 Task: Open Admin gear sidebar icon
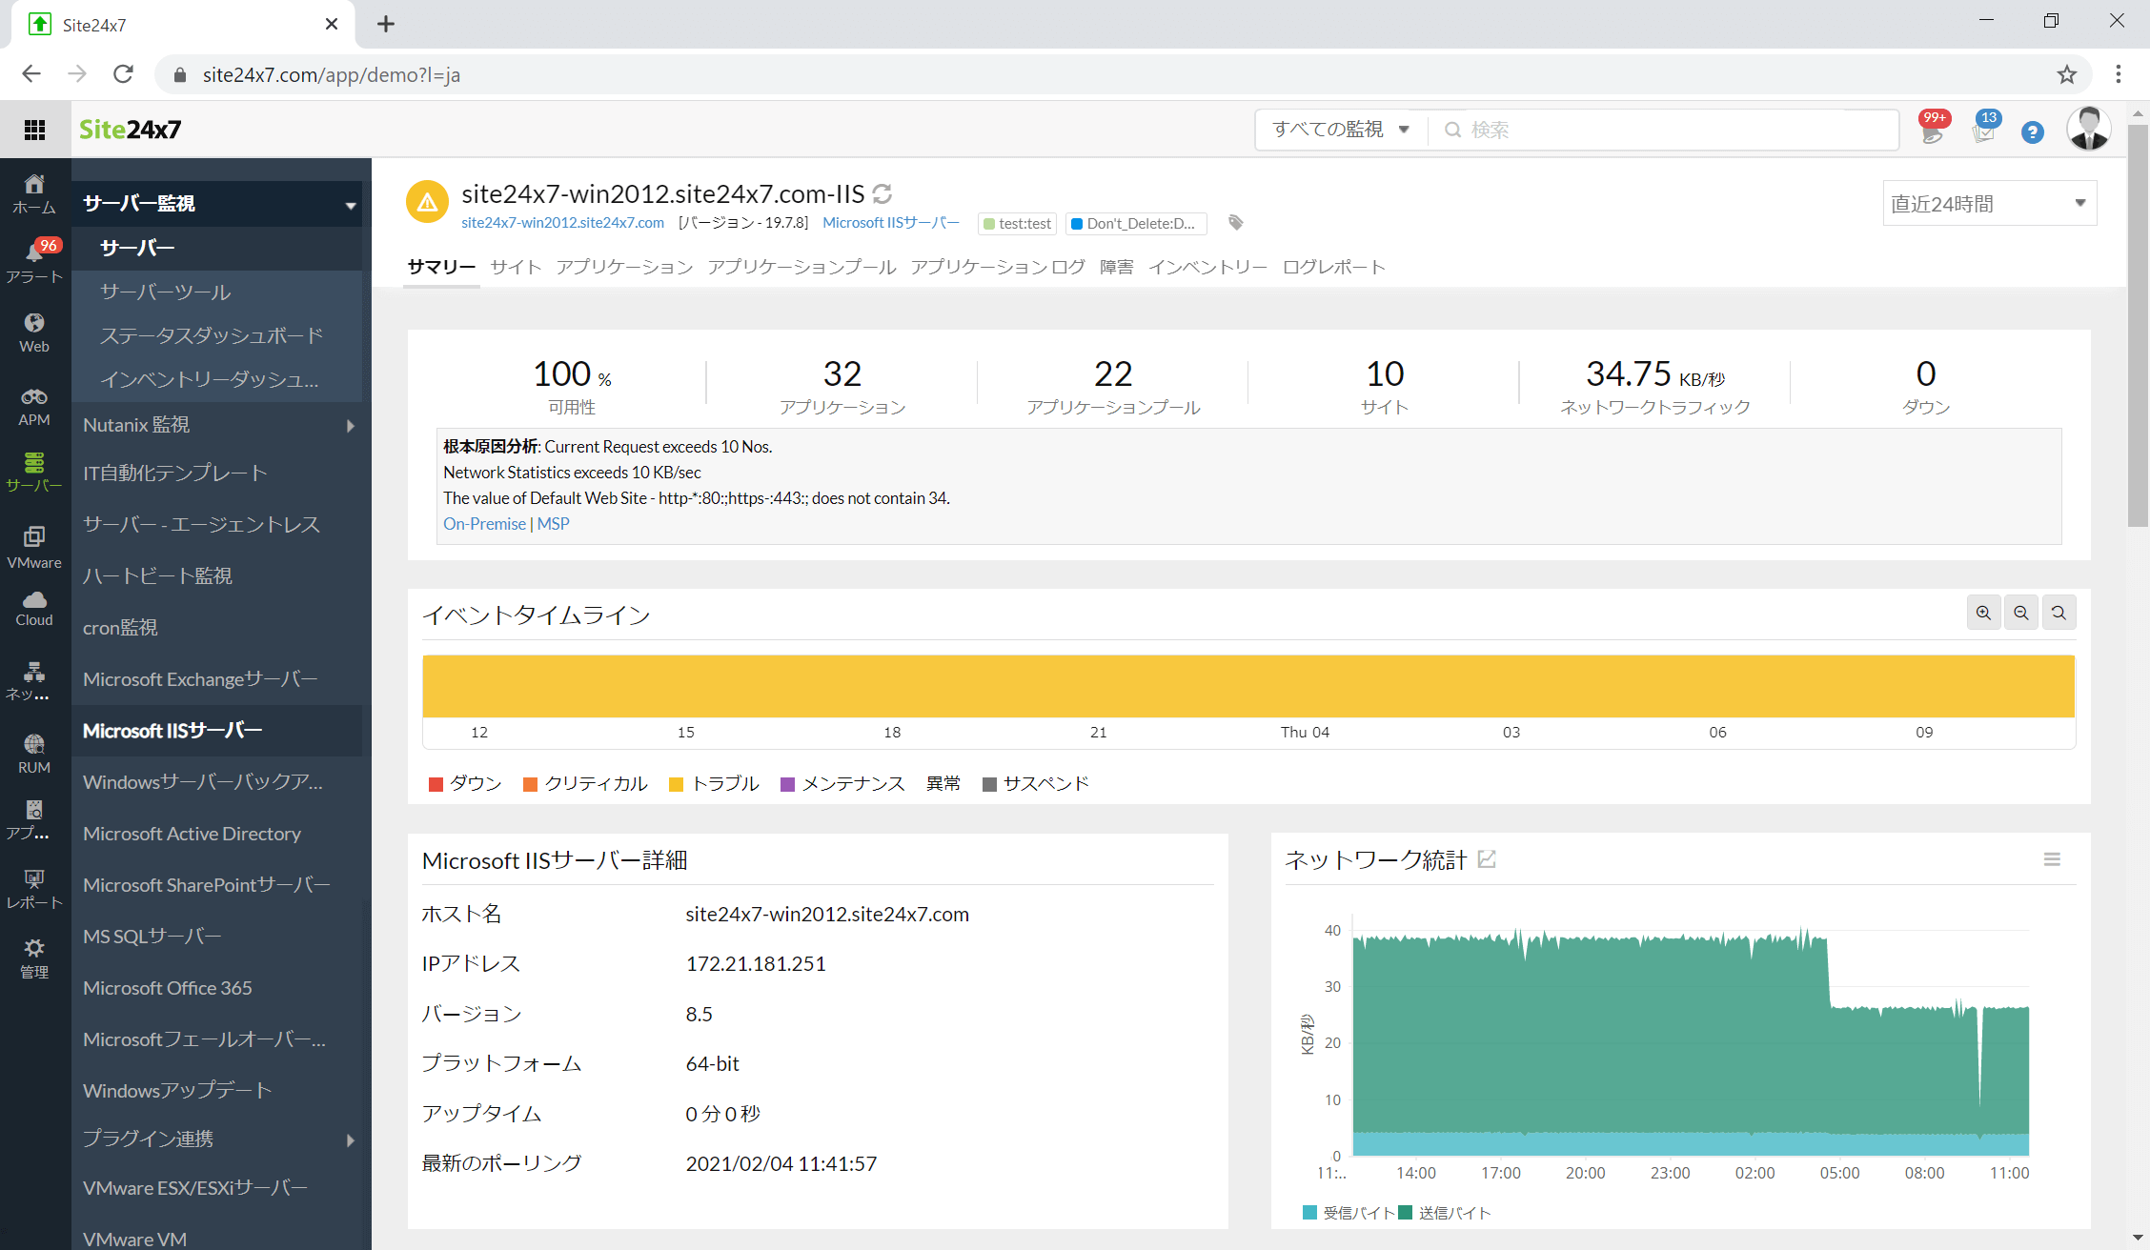pyautogui.click(x=34, y=958)
